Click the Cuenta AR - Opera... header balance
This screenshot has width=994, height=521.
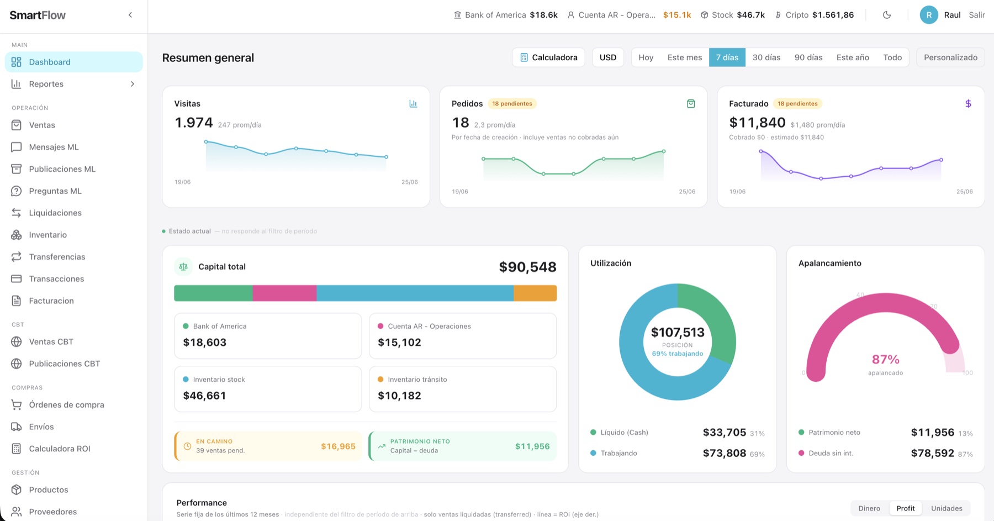(x=629, y=15)
